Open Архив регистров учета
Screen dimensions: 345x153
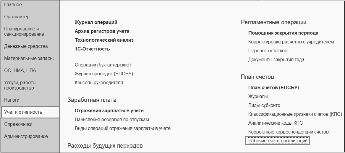click(x=102, y=31)
